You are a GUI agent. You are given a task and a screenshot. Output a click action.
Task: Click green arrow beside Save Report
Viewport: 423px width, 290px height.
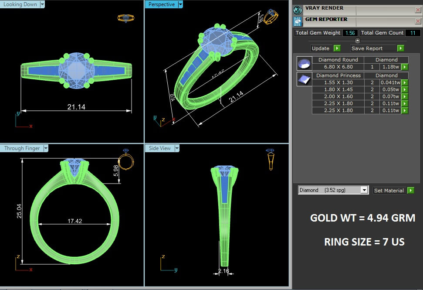400,48
